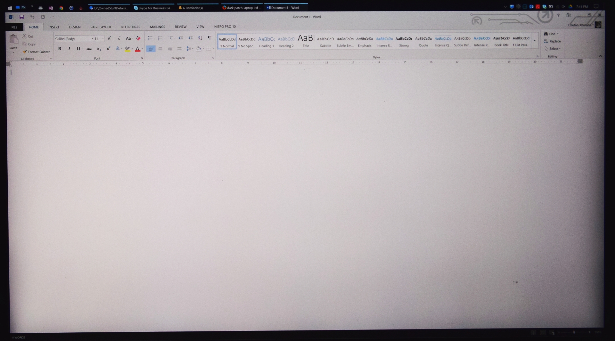Switch to the INSERT tab
615x341 pixels.
click(54, 27)
